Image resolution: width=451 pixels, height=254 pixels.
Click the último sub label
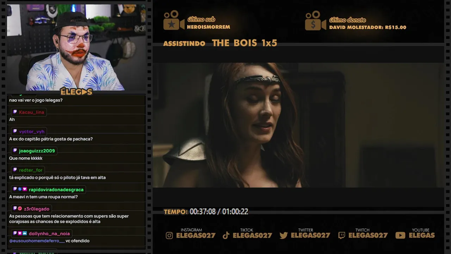[x=201, y=19]
